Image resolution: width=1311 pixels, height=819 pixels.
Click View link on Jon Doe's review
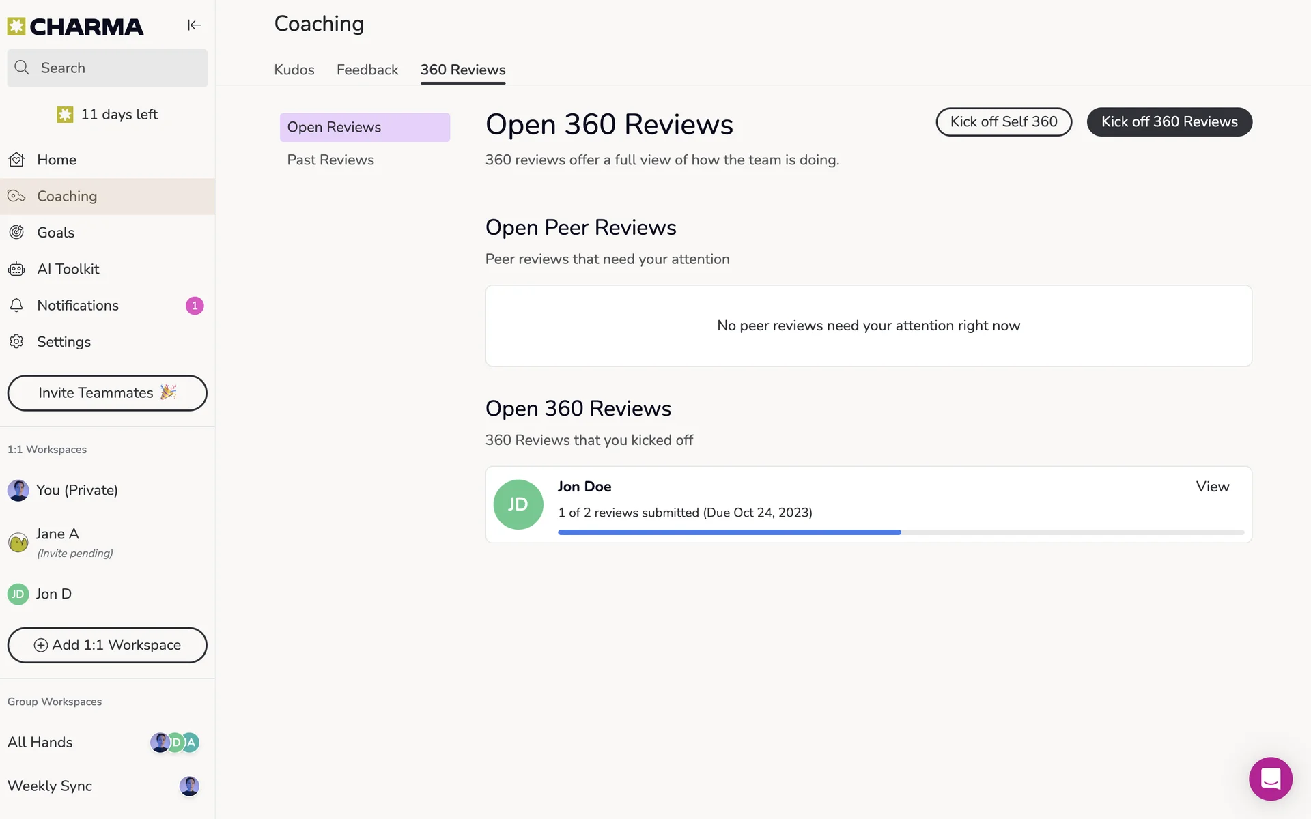click(1212, 487)
